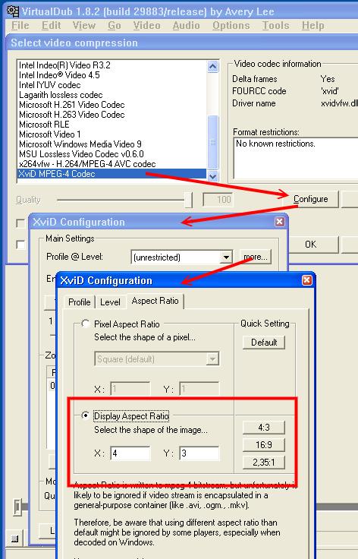
Task: Close the front XviD Configuration dialog
Action: (306, 280)
